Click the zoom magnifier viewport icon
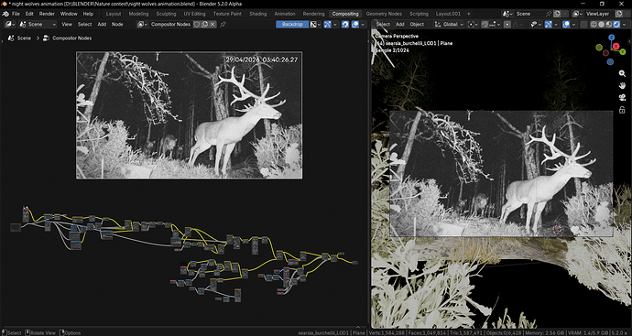 [622, 73]
